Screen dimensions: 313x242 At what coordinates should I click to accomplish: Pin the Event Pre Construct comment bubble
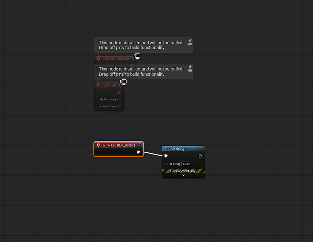[x=190, y=40]
